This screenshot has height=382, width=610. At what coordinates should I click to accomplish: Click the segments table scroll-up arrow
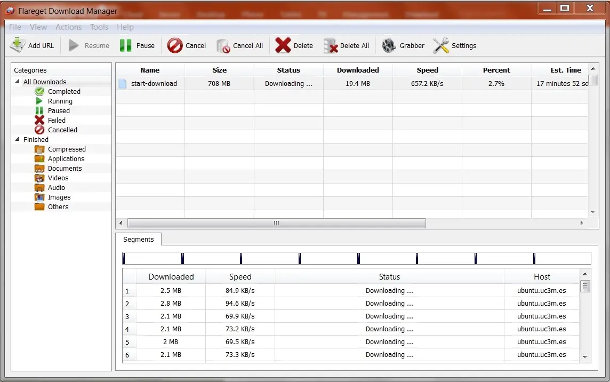click(585, 274)
